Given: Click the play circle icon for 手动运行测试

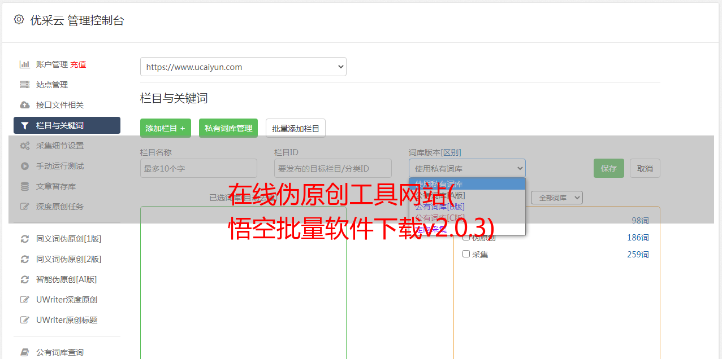Looking at the screenshot, I should click(x=24, y=166).
